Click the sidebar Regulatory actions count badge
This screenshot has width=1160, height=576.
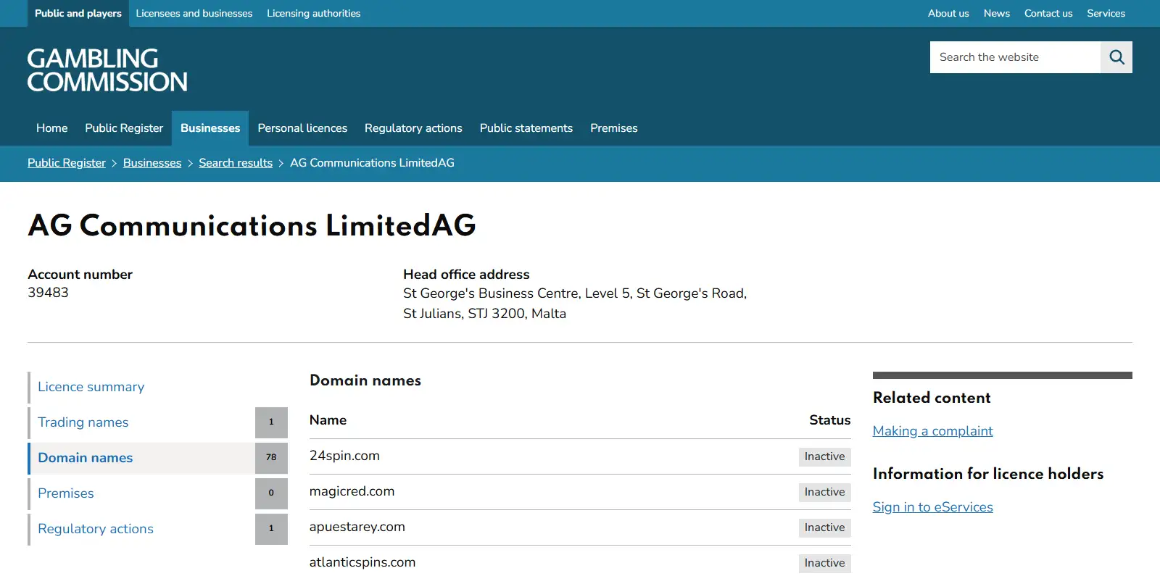point(271,529)
